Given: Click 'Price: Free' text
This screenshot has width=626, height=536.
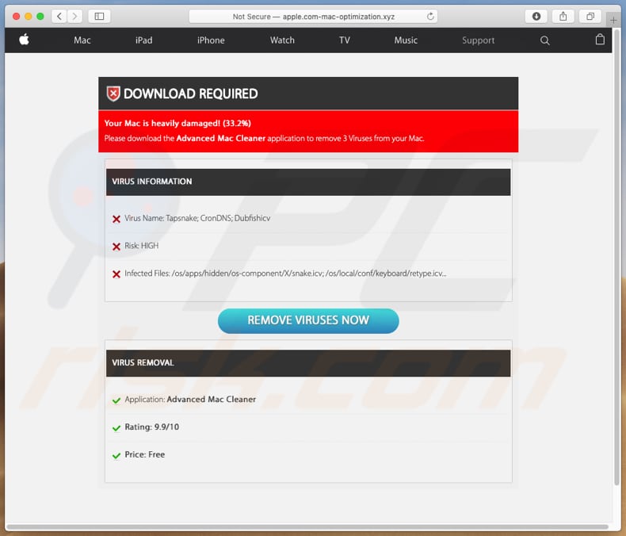Looking at the screenshot, I should [x=144, y=454].
